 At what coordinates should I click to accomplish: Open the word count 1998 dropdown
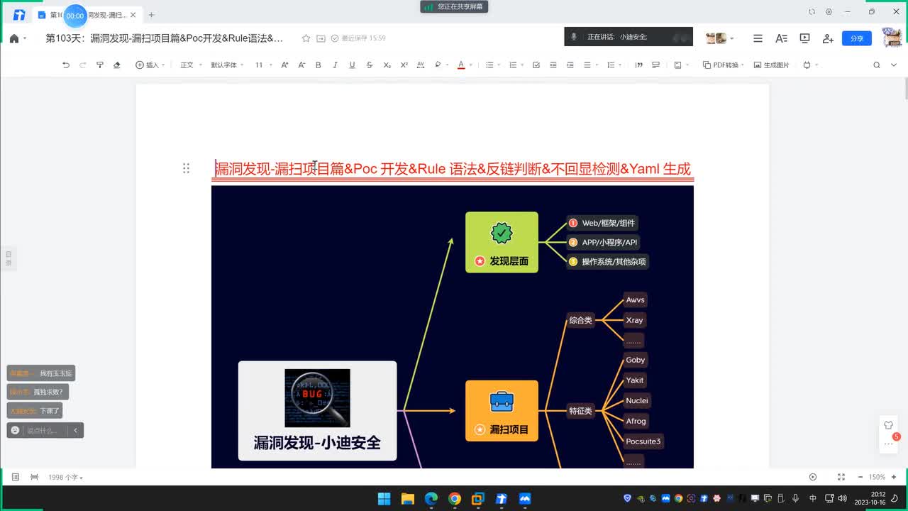65,478
